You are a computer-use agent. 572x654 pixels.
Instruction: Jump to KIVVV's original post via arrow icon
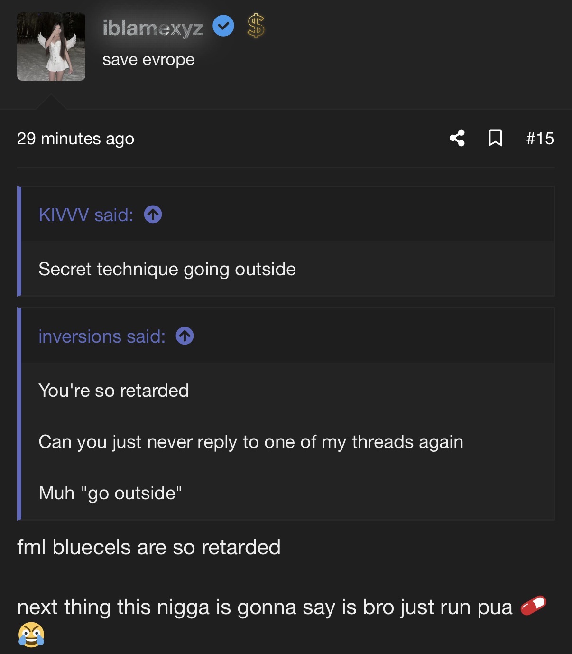(x=153, y=215)
